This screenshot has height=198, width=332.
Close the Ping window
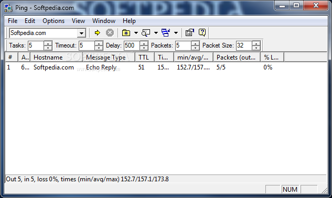click(x=316, y=6)
